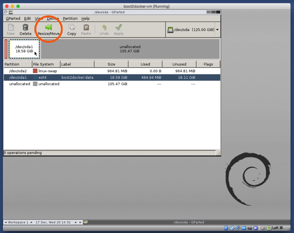Click the 105.47 GiB size in unallocated row
This screenshot has height=233, width=294.
click(117, 84)
